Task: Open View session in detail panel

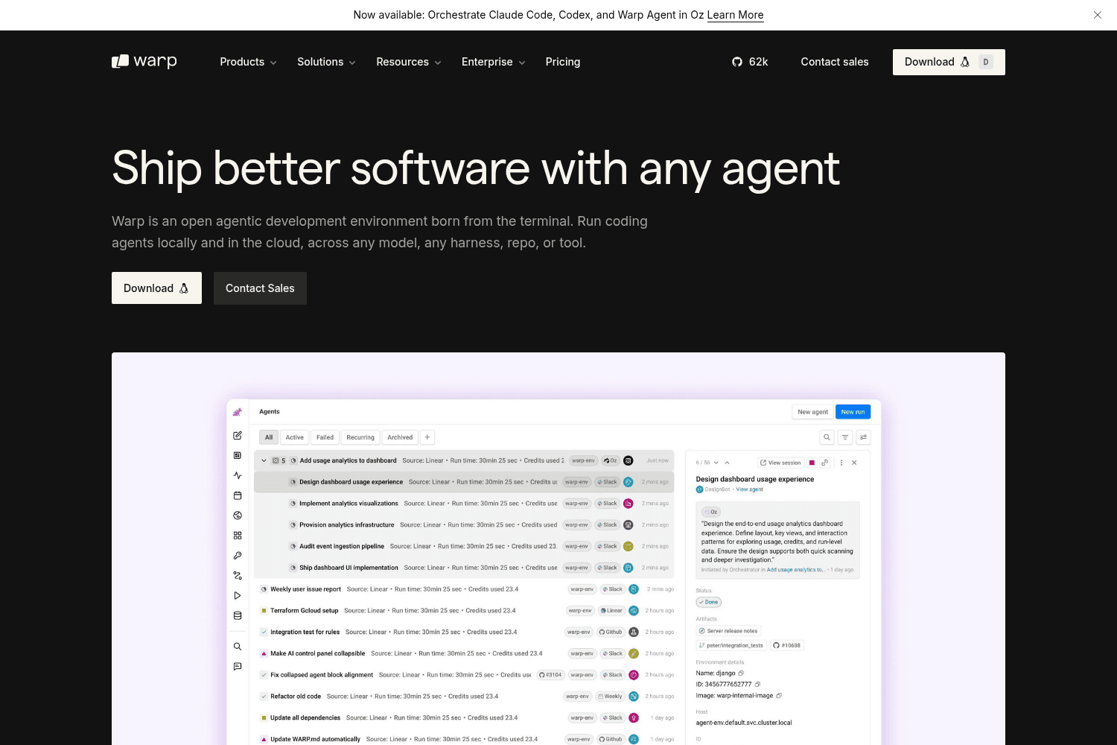Action: point(780,463)
